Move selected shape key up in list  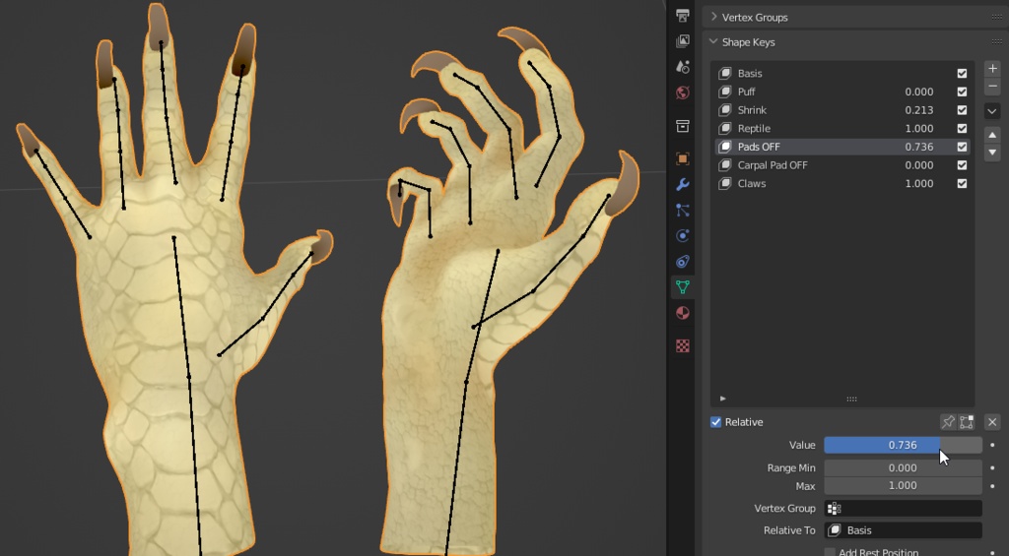point(992,135)
